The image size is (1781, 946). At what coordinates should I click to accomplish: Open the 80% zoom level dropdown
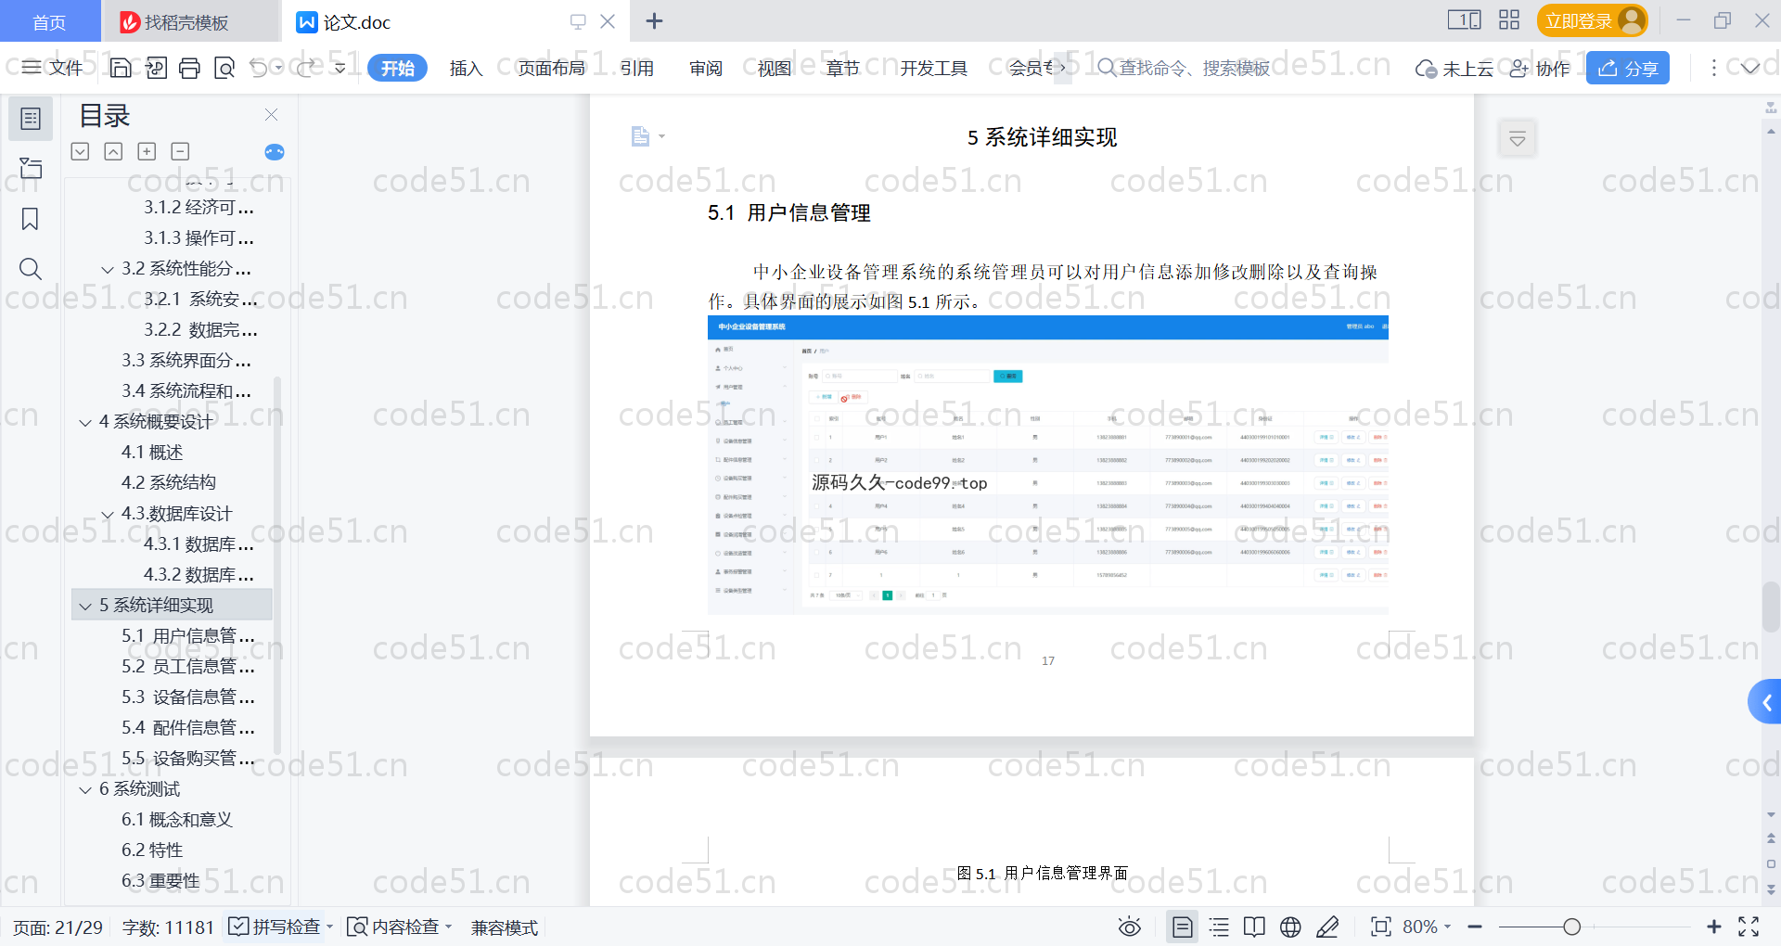click(x=1427, y=927)
